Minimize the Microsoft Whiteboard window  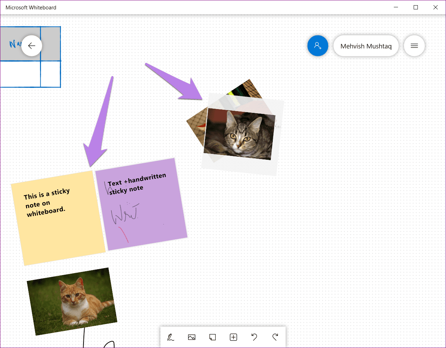pyautogui.click(x=396, y=7)
